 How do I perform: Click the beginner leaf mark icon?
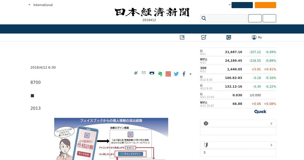pyautogui.click(x=206, y=145)
